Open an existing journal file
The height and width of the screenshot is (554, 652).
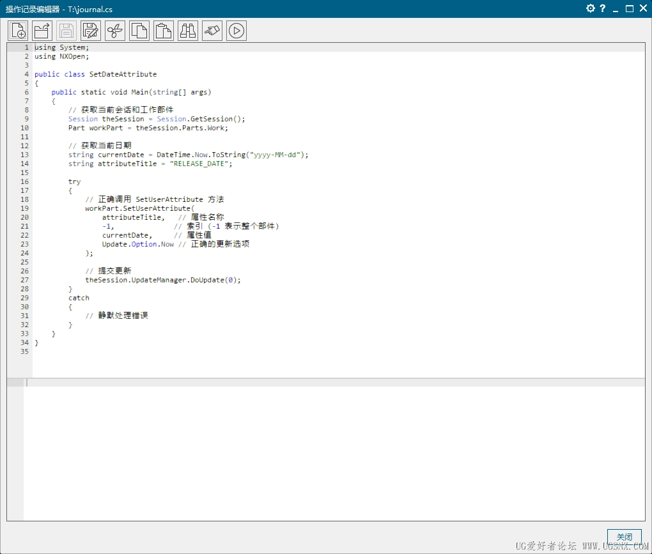click(42, 31)
